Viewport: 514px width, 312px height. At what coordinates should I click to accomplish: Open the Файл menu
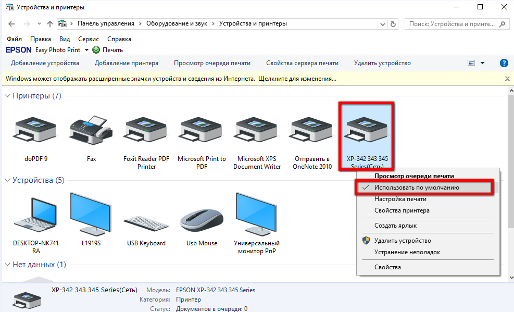15,39
